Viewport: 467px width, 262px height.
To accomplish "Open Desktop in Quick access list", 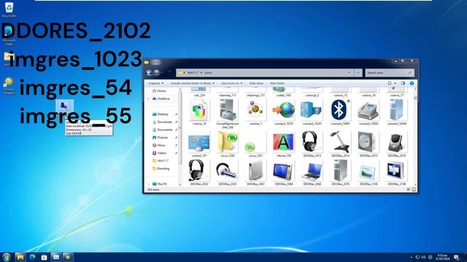I will pos(161,114).
